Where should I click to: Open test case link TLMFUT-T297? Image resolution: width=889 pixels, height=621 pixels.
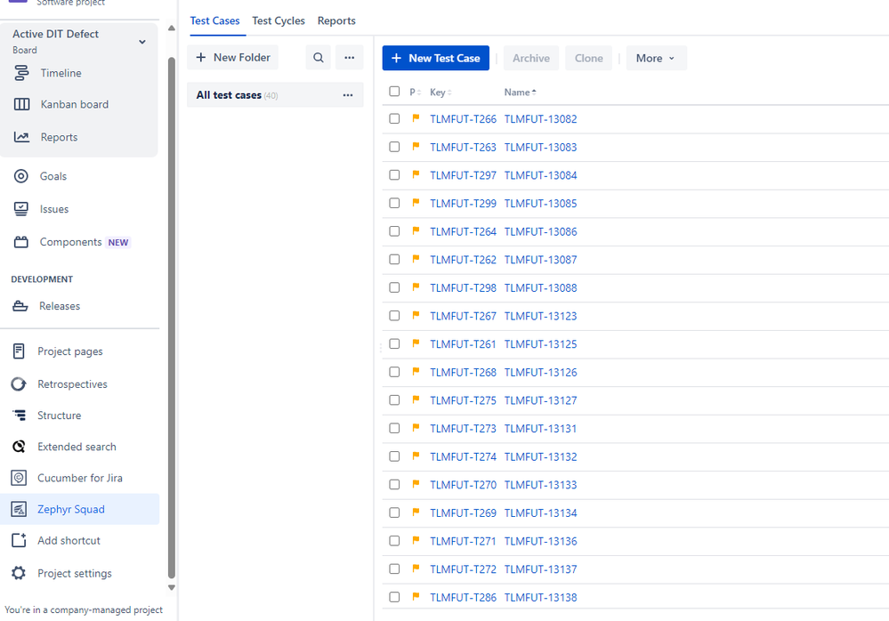(x=463, y=175)
